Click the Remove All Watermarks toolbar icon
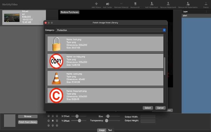211x132 pixels. click(x=188, y=4)
